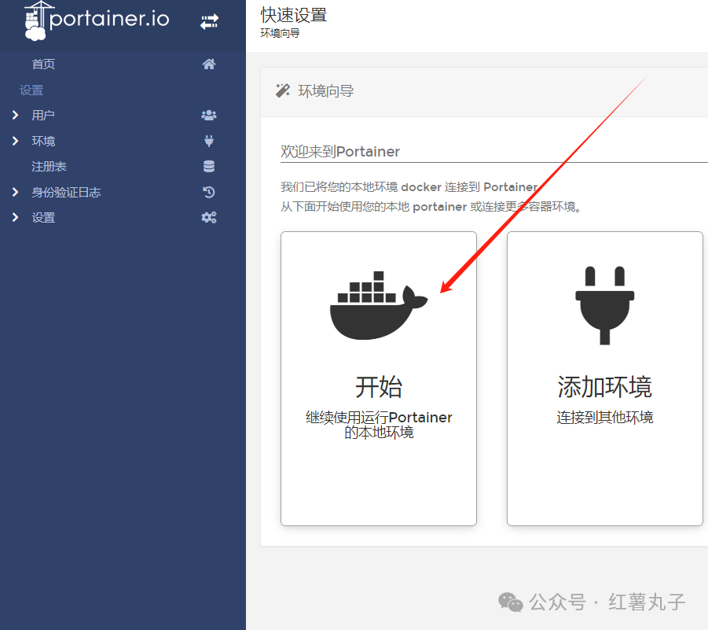Click the large plug icon in 添加环境

tap(604, 305)
